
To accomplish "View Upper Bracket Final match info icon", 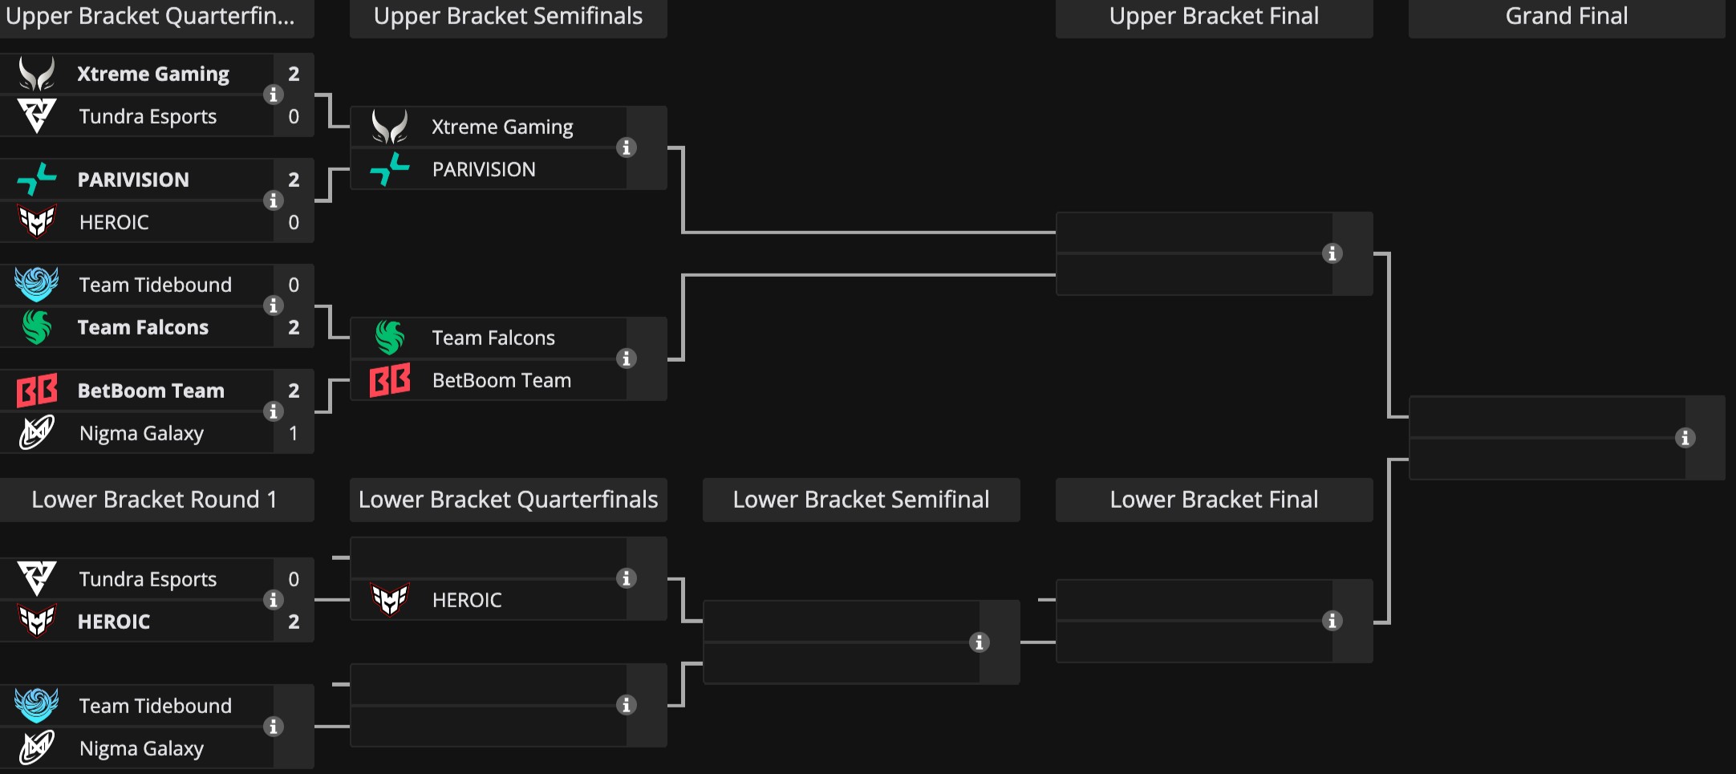I will click(1332, 253).
